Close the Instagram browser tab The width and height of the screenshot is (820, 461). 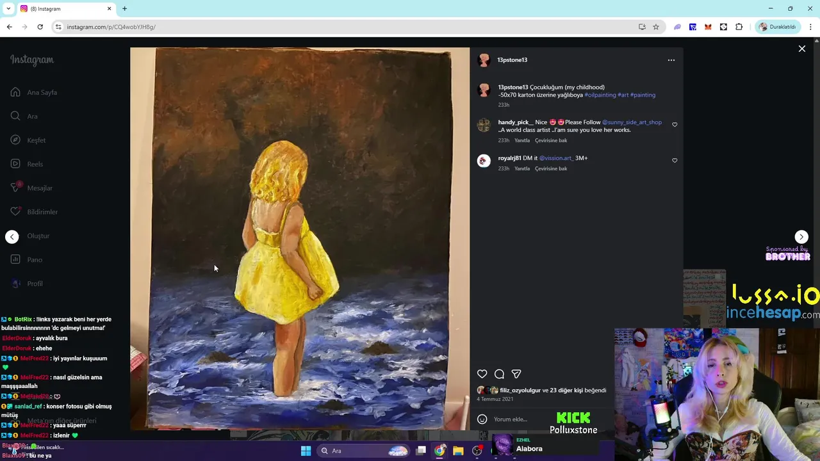(109, 9)
